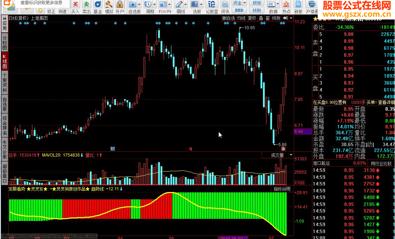Click the collapse icon above 应用 sidebar
Image resolution: width=395 pixels, height=239 pixels.
[5, 19]
